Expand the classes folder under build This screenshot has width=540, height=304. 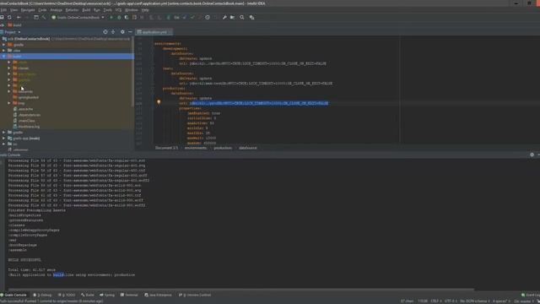tap(9, 68)
